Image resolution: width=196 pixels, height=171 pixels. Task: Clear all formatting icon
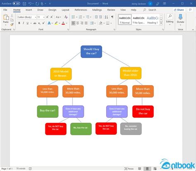[x=66, y=17]
